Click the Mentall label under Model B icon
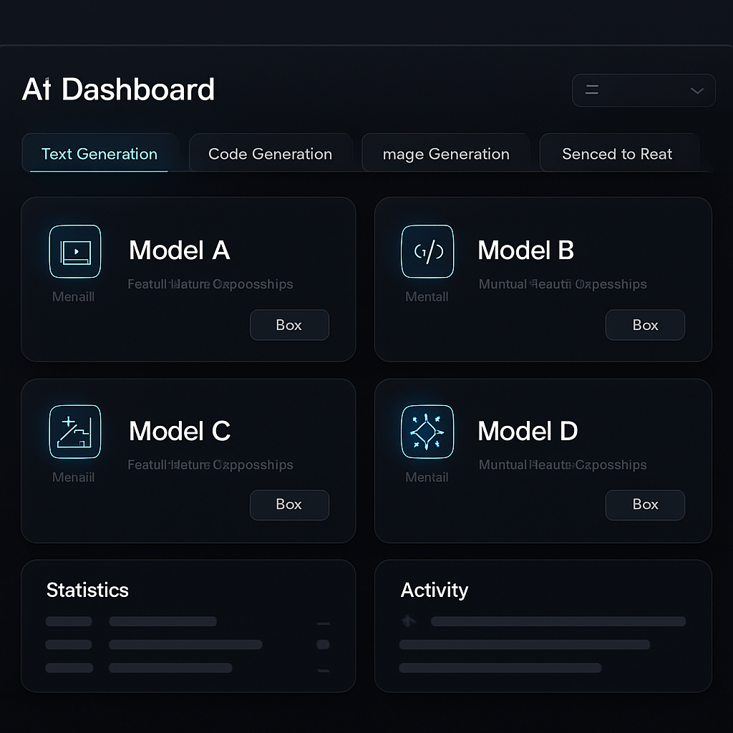The height and width of the screenshot is (733, 733). tap(427, 297)
